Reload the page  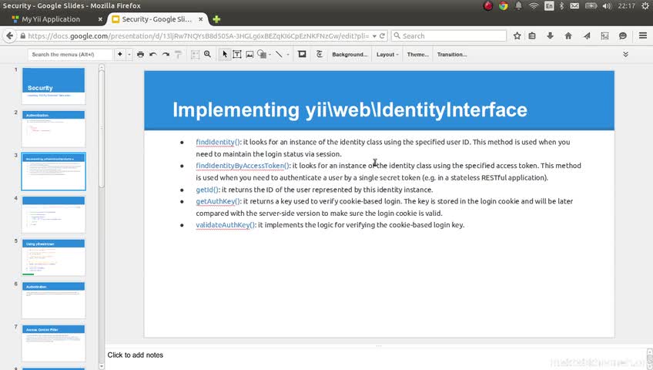tap(382, 35)
